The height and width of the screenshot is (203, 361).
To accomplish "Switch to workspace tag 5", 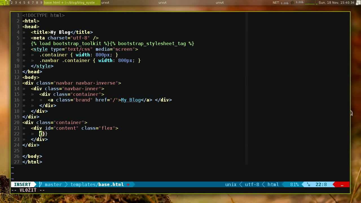I will point(24,3).
